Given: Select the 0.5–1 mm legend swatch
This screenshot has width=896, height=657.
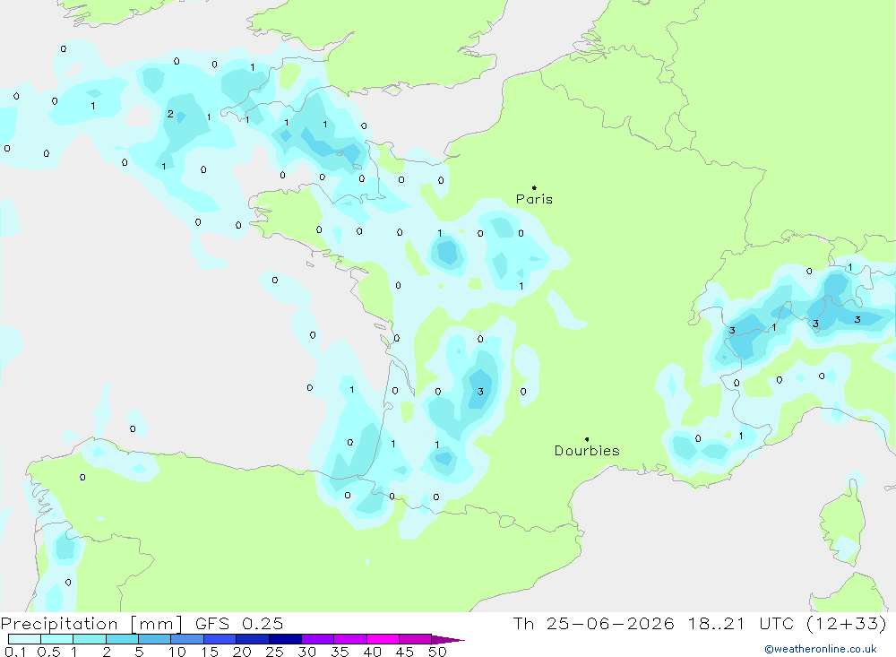Looking at the screenshot, I should point(56,639).
